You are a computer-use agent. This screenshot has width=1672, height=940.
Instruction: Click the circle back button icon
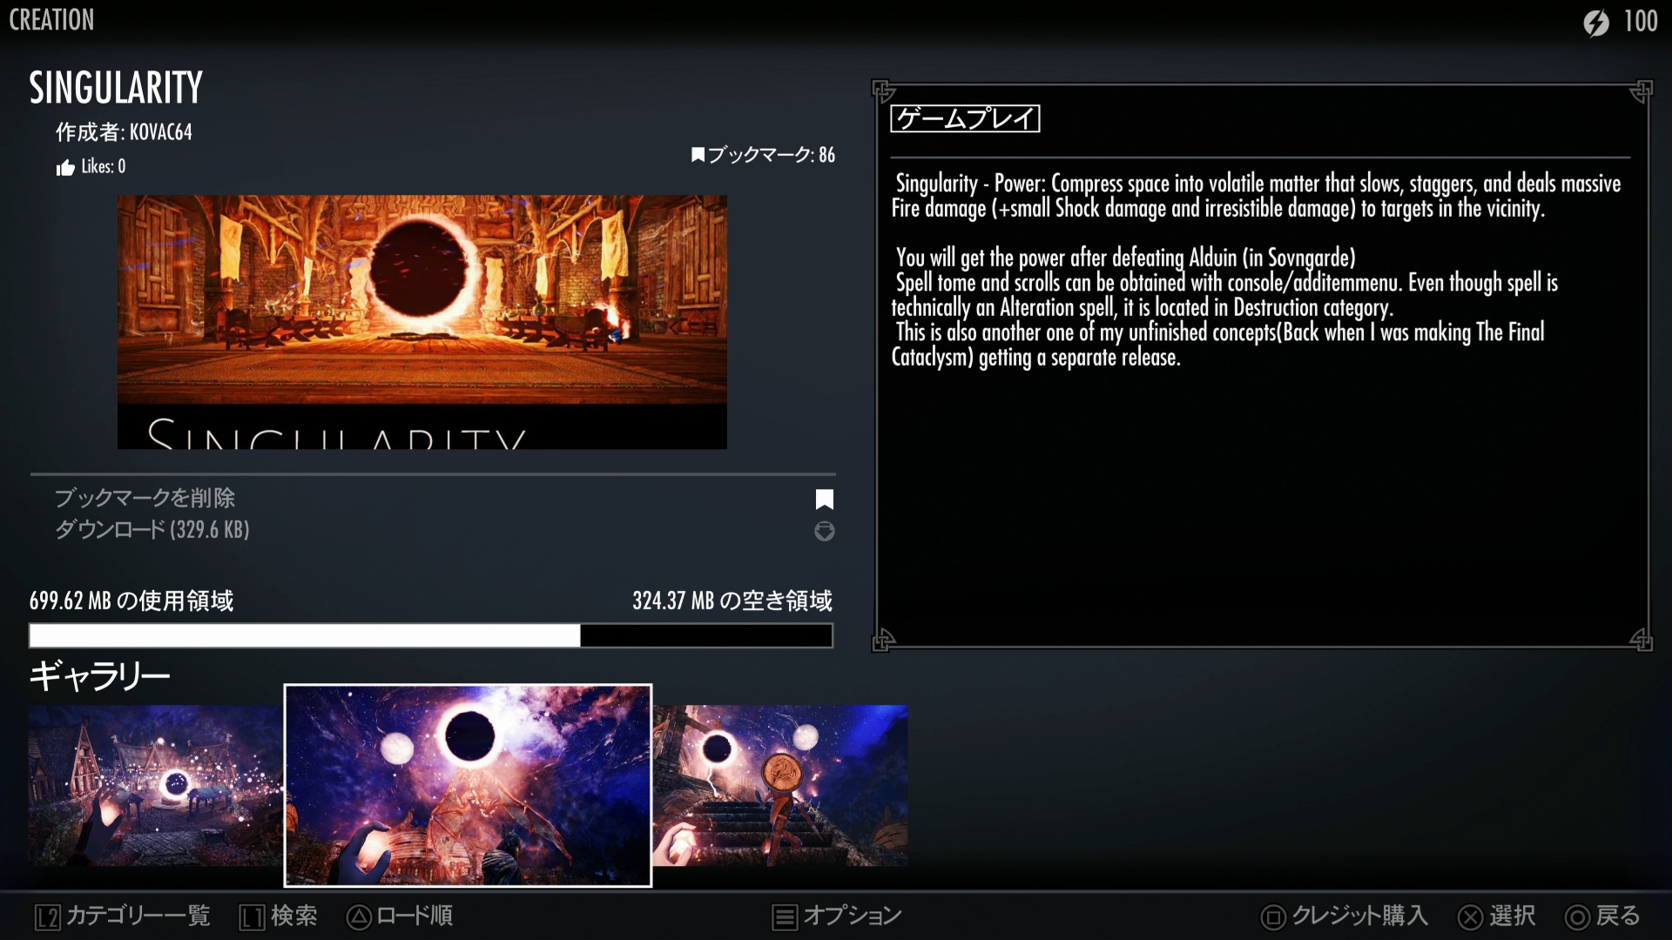point(1577,916)
